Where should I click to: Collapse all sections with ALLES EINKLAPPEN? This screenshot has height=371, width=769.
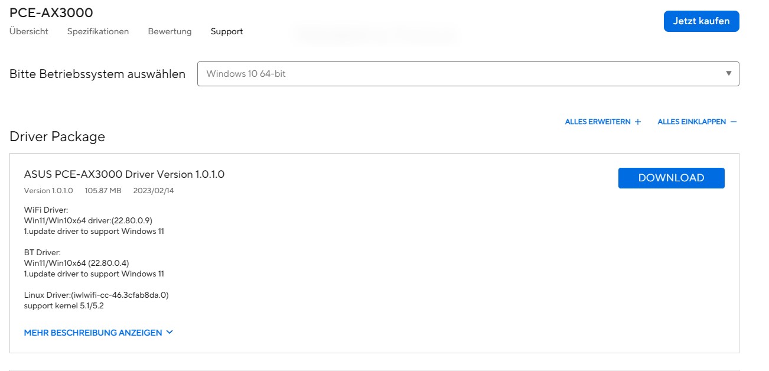click(x=697, y=122)
